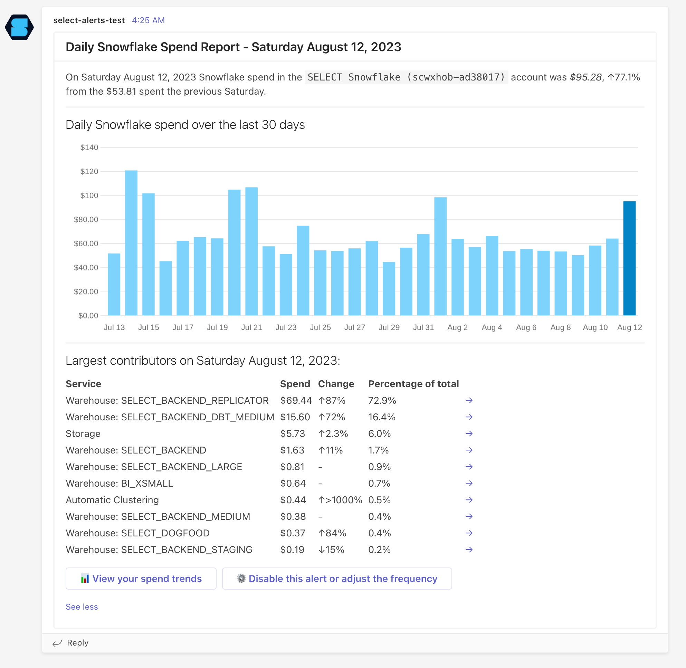Click the Jul 21 bar in chart
This screenshot has width=686, height=668.
coord(251,251)
